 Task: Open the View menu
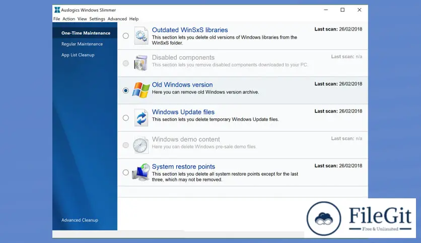(82, 19)
